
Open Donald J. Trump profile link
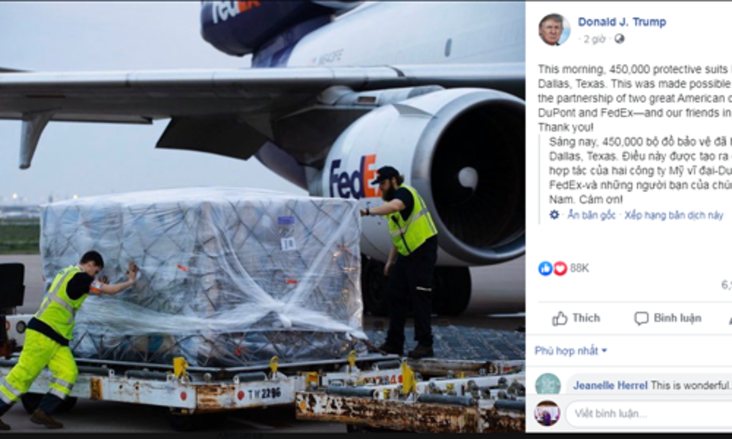pyautogui.click(x=622, y=22)
